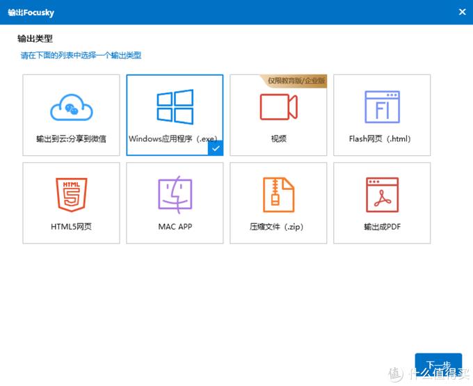The width and height of the screenshot is (473, 386).
Task: Select the Mac Finder face icon
Action: 175,195
